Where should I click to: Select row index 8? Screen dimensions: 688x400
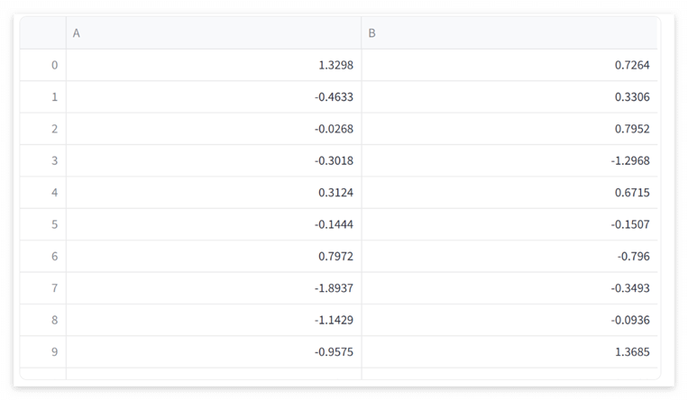43,320
